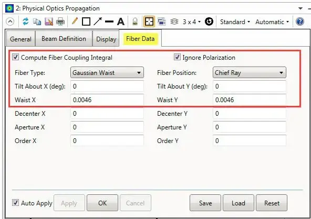The width and height of the screenshot is (311, 219).
Task: Select the arrow drawing tool
Action: (x=98, y=21)
